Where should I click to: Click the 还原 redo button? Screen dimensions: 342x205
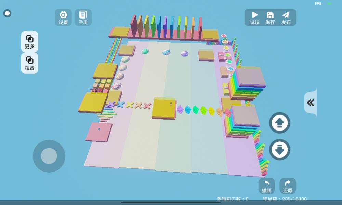(x=288, y=186)
